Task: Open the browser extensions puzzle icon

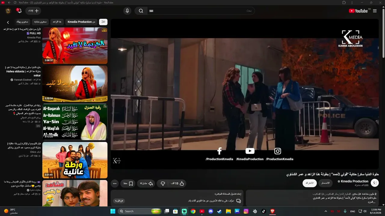Action: (x=344, y=2)
